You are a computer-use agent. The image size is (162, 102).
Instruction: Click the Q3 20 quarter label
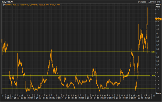147,98
